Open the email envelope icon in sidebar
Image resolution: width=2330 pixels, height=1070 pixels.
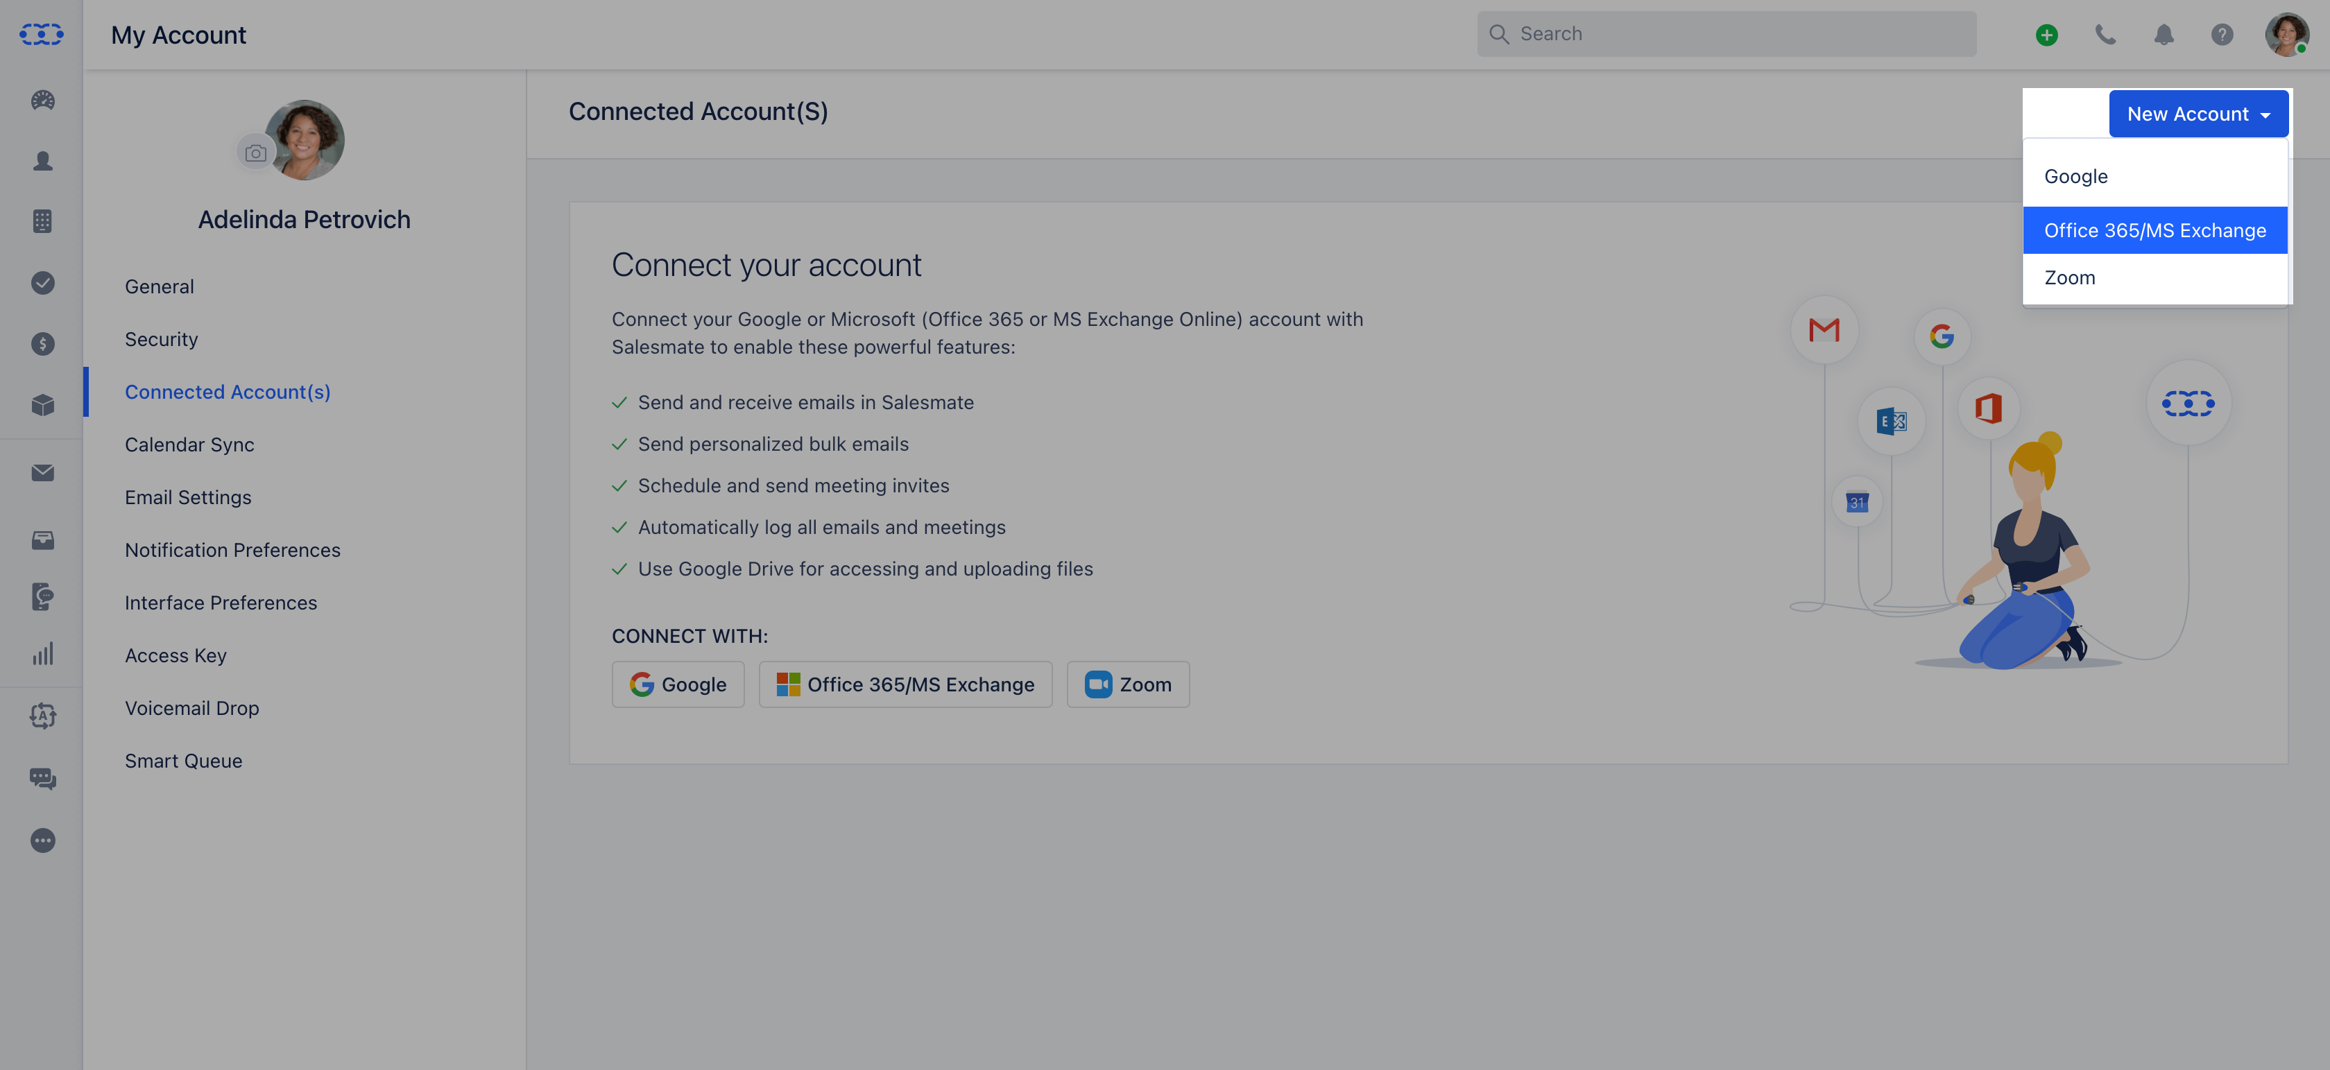tap(42, 473)
